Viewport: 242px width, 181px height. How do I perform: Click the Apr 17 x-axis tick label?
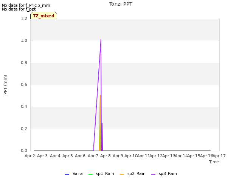point(219,156)
